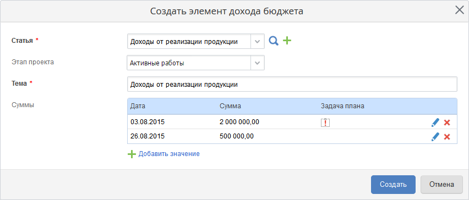Click the Дата column header
Screen dimensions: 469x200
[138, 106]
